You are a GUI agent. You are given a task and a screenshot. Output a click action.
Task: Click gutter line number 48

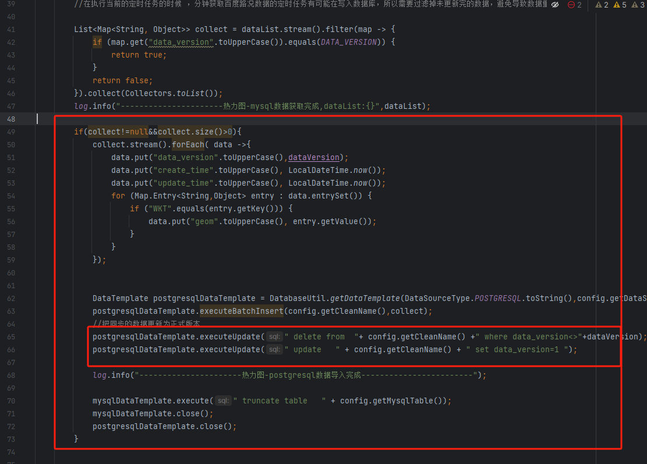[x=11, y=119]
